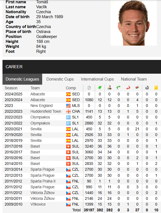This screenshot has height=213, width=161.
Task: Click the minutes played stopwatch icon
Action: (89, 88)
